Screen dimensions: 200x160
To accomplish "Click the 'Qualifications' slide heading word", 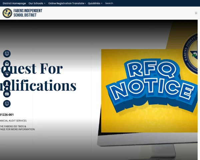I will pos(38,85).
